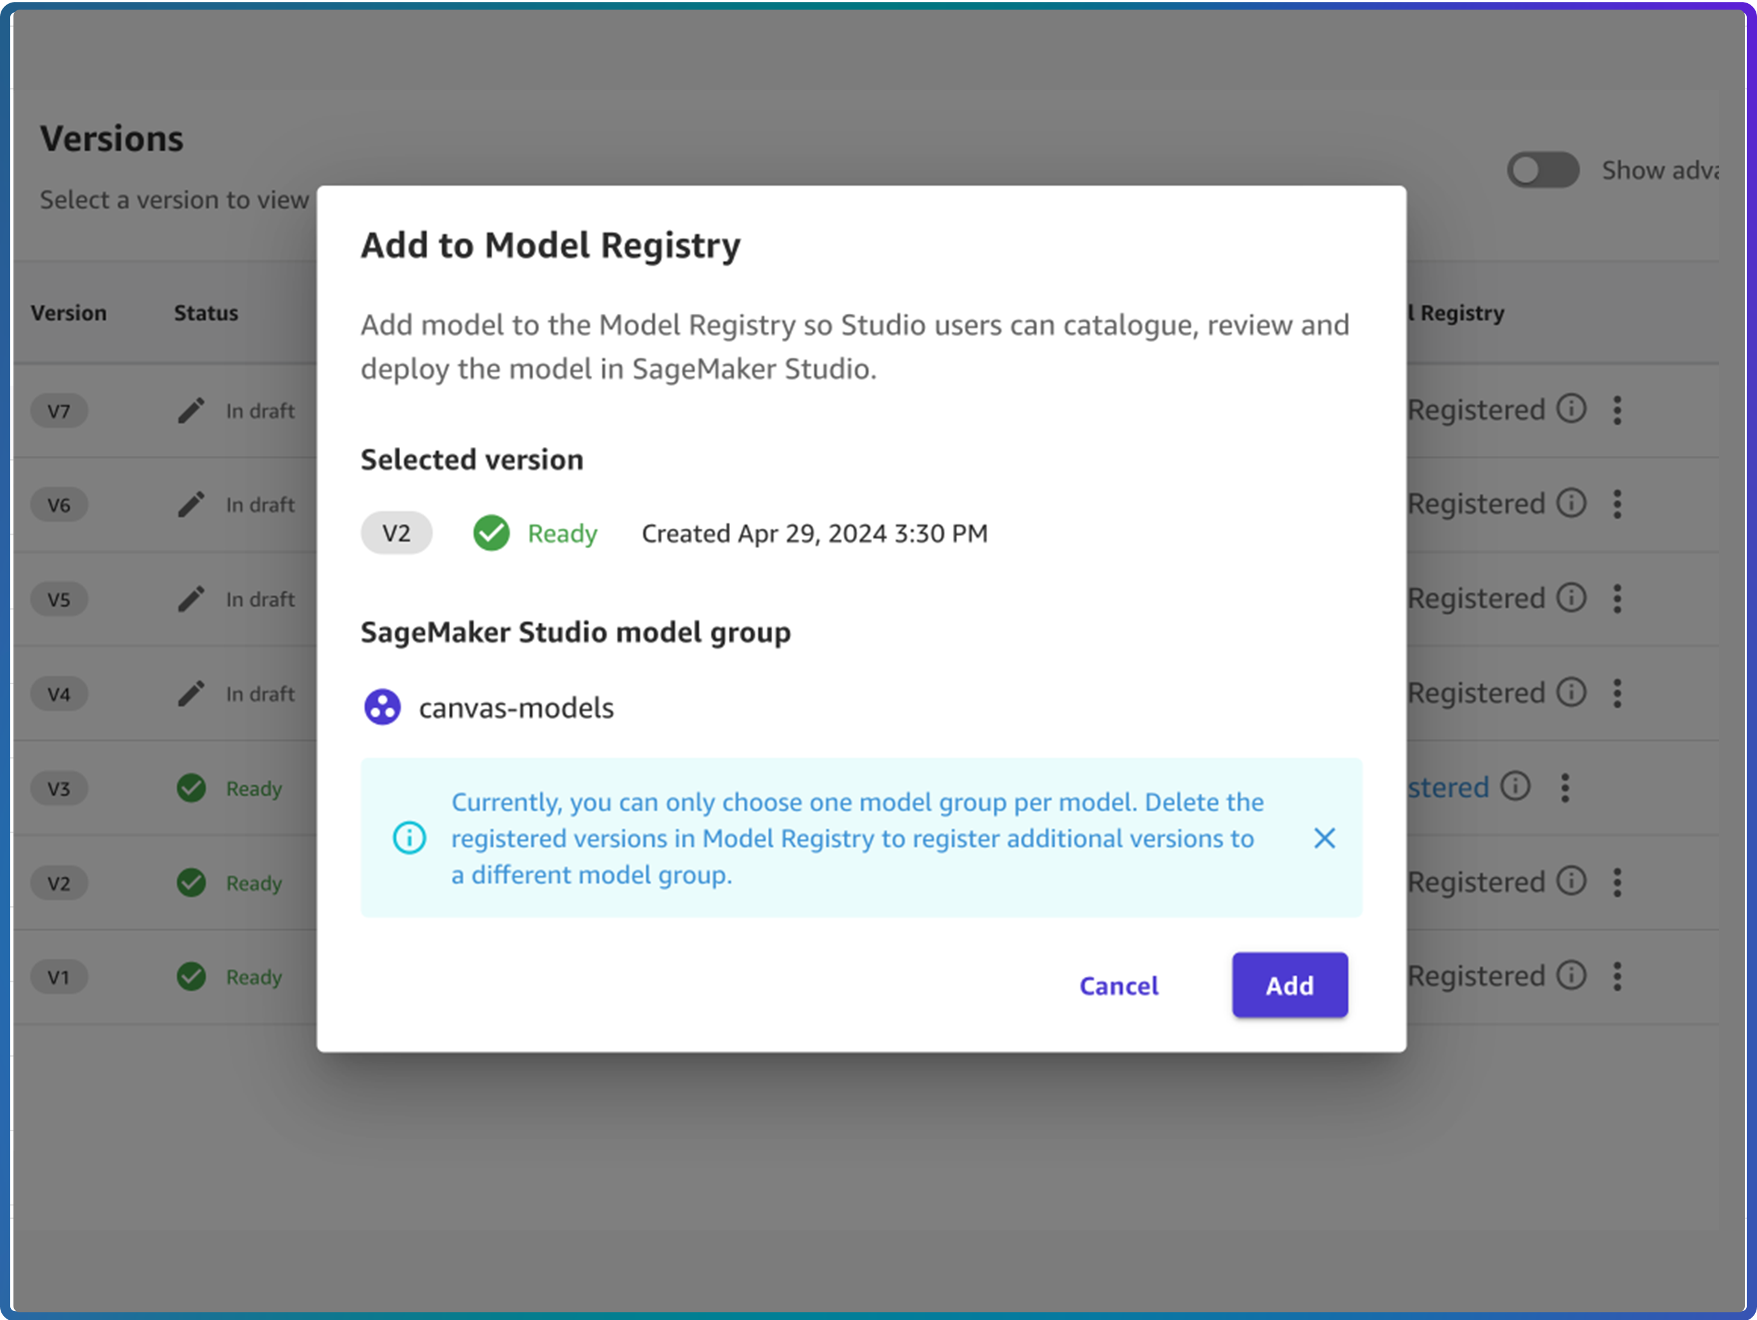Click the V7 row registry info icon
Screen dimensions: 1757x1320
click(x=1571, y=409)
